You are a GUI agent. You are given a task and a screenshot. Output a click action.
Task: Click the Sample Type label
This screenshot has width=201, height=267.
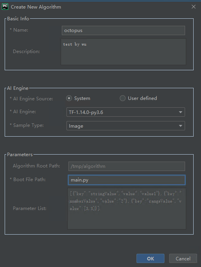(x=28, y=125)
